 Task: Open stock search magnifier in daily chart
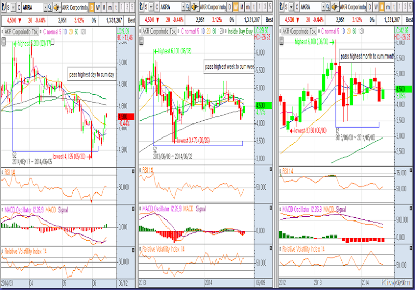[49, 7]
